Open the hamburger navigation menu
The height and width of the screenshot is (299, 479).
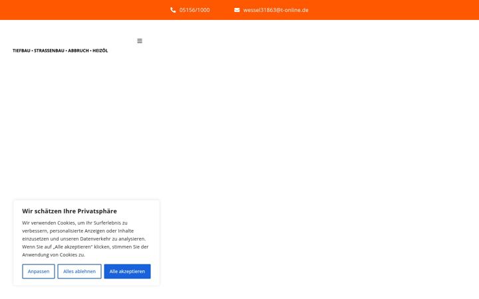140,41
